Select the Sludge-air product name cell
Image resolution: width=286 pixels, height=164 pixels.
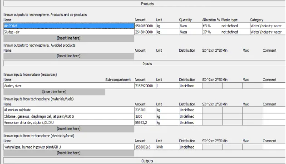coord(69,32)
